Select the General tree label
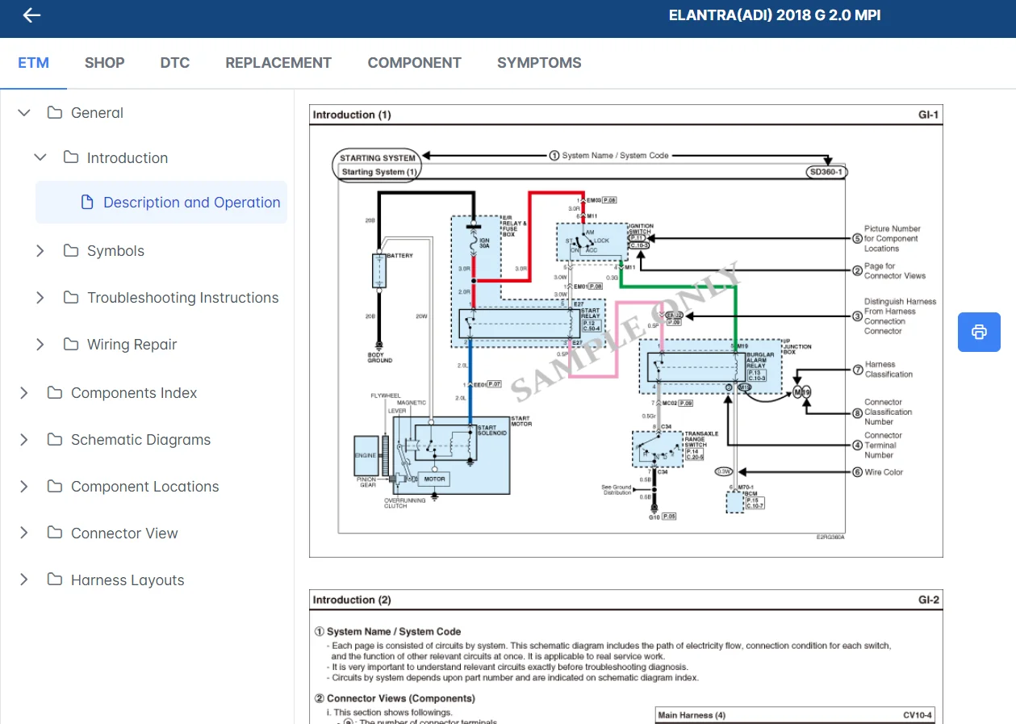The width and height of the screenshot is (1016, 724). (97, 113)
